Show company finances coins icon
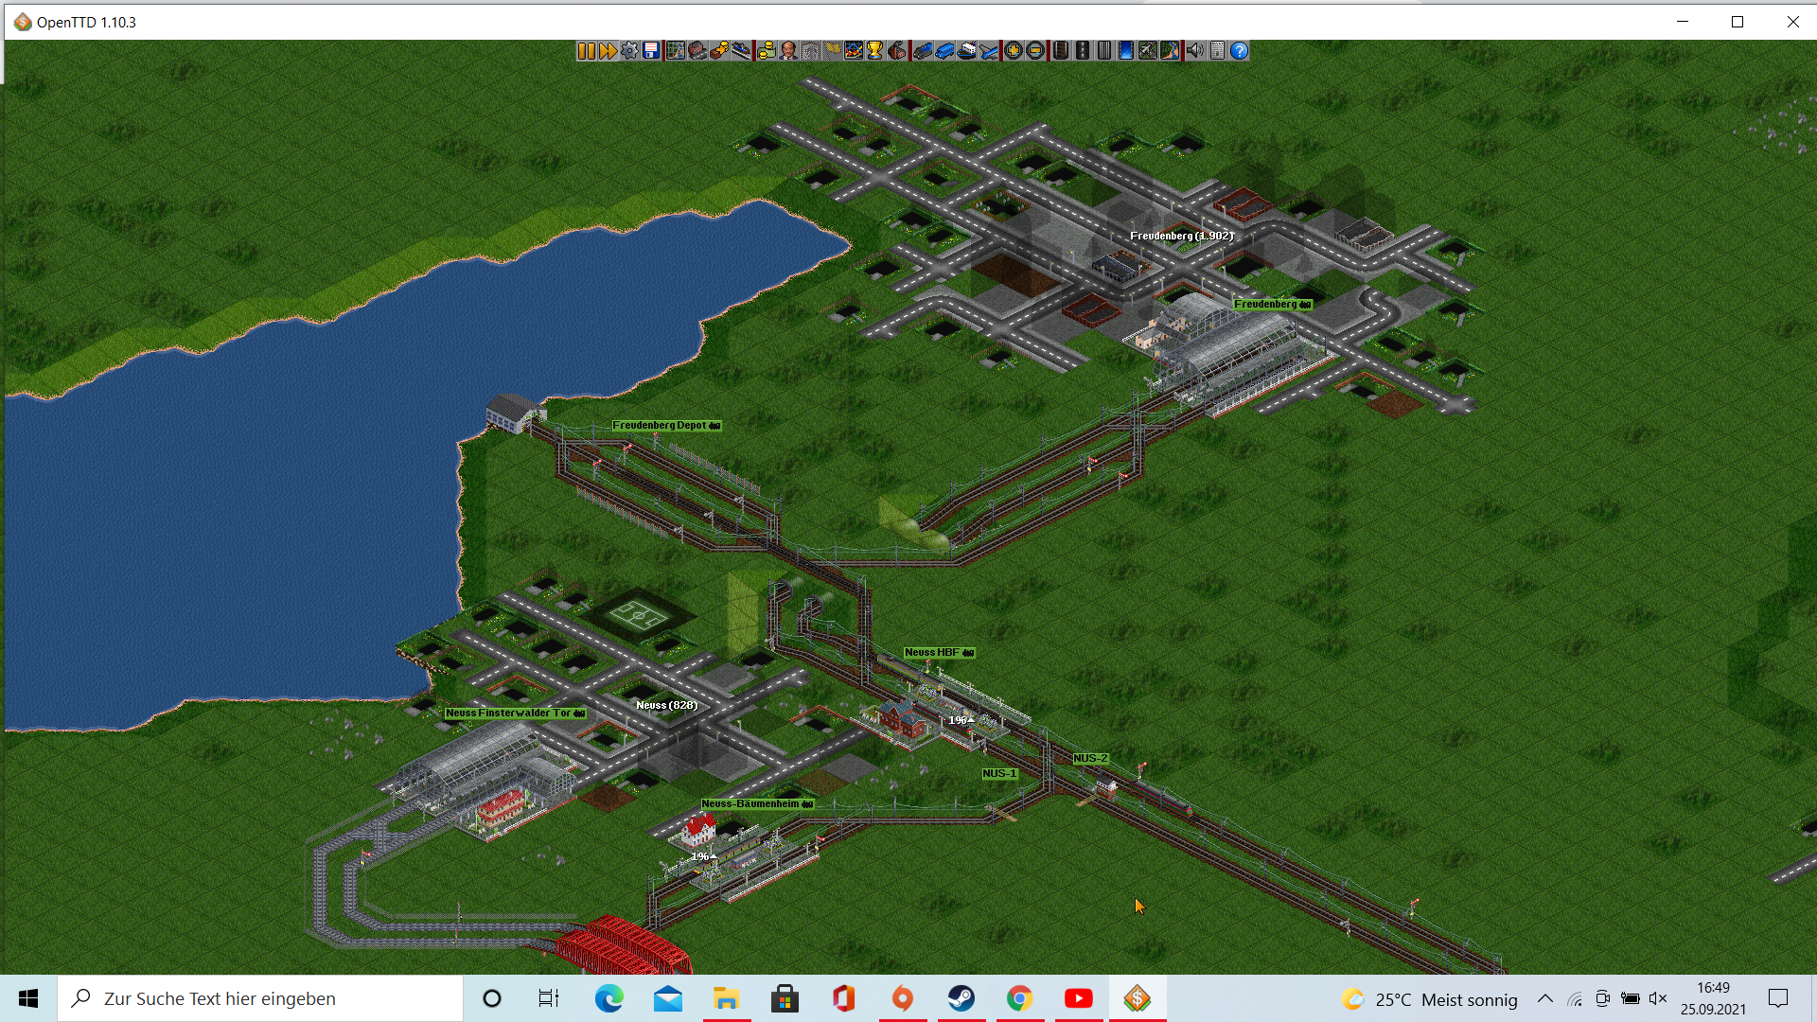Viewport: 1817px width, 1022px height. 766,51
